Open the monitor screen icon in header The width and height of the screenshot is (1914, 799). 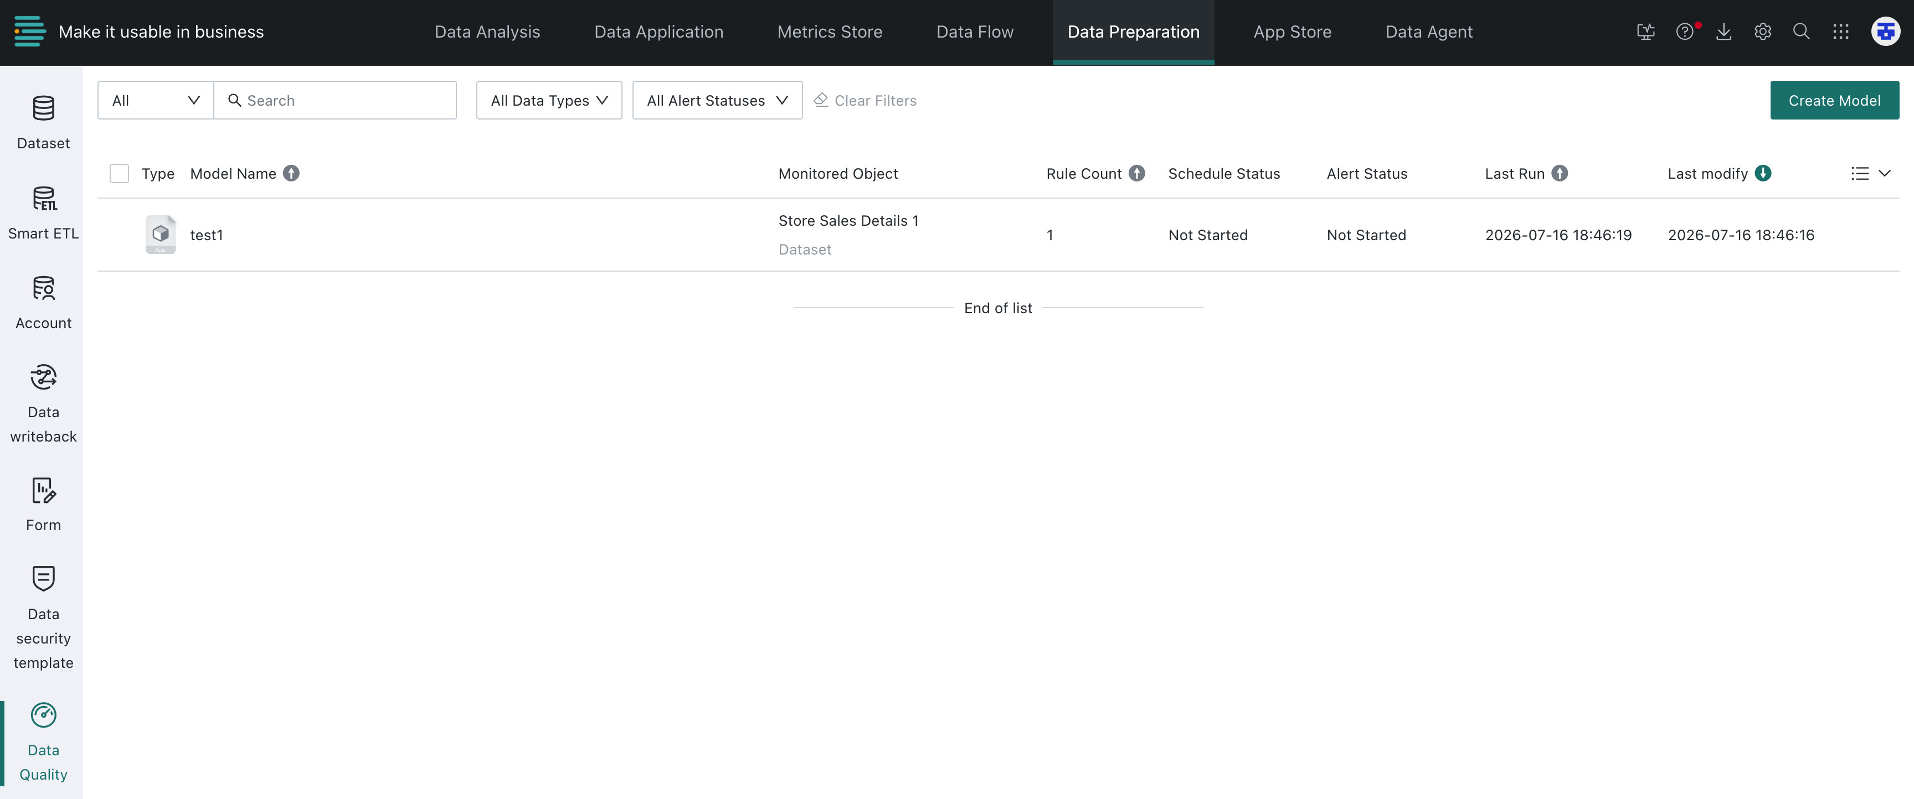(x=1646, y=32)
